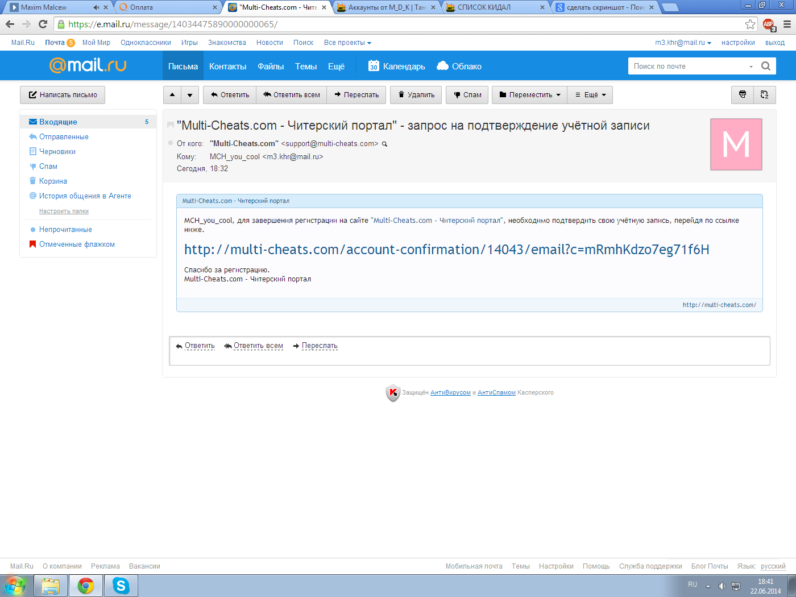Open the АнтиВирусом Kaspersky link
Screen dimensions: 796x597
[x=450, y=392]
